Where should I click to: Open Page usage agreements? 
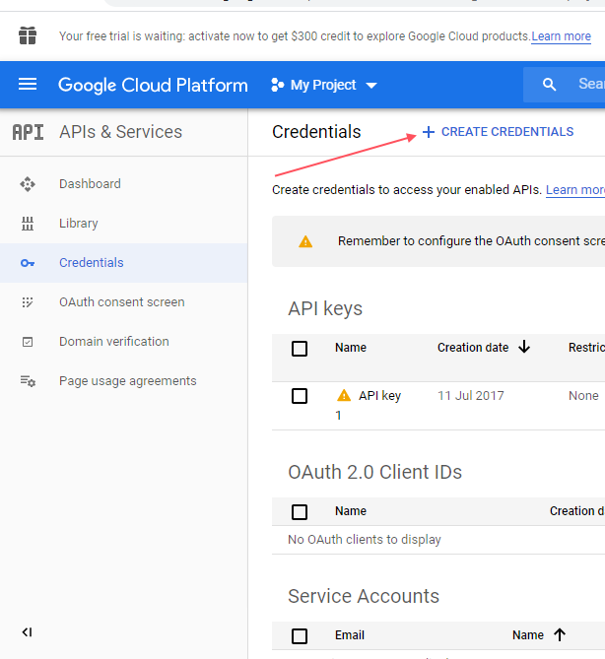(123, 381)
